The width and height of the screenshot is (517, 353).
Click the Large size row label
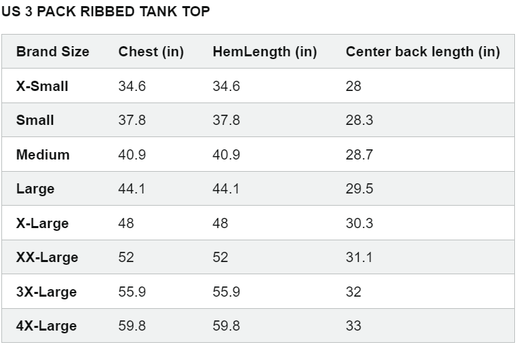click(x=35, y=189)
